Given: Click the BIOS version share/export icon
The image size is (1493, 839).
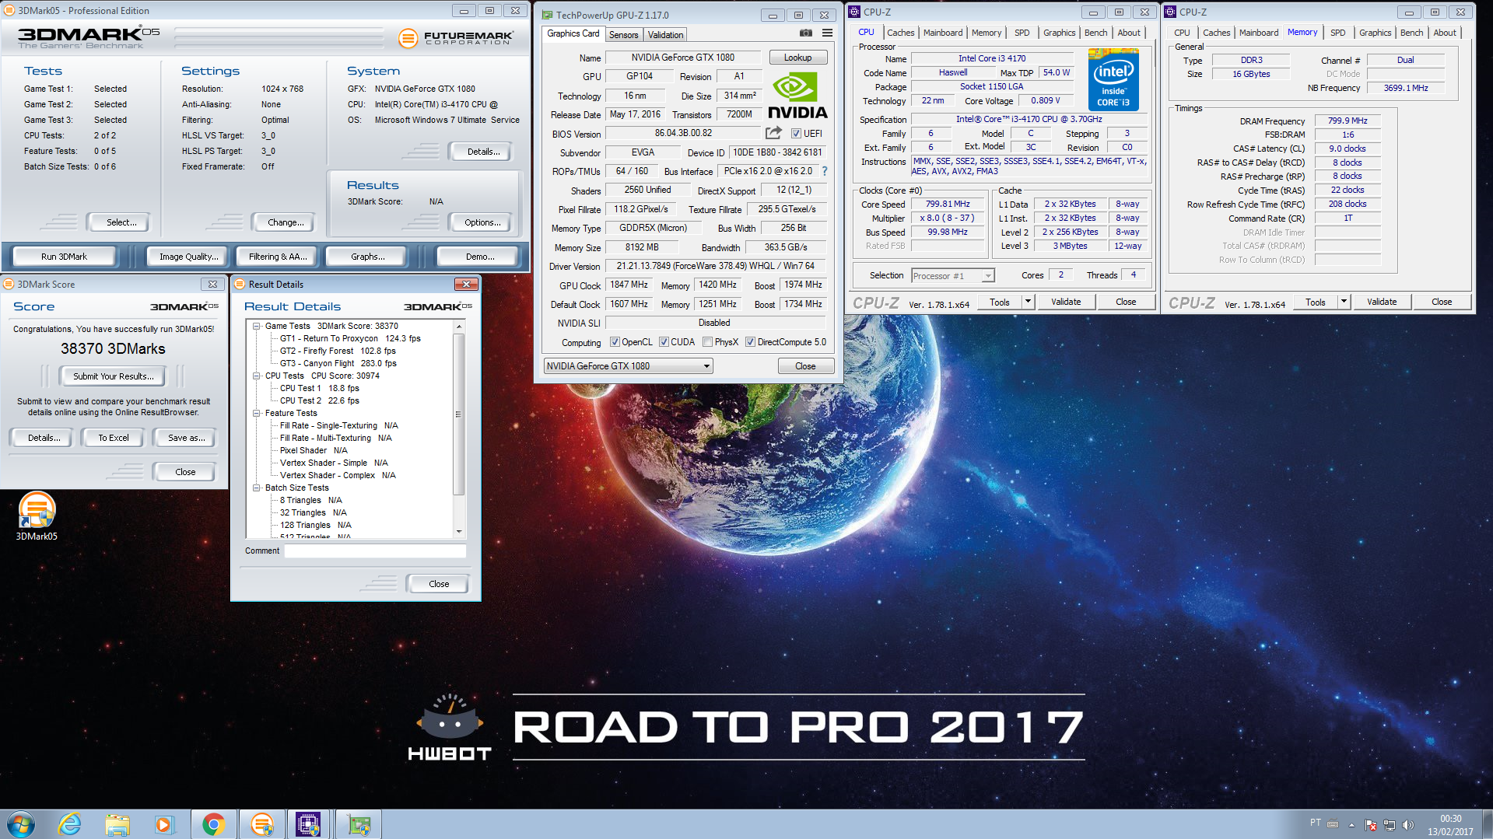Looking at the screenshot, I should pyautogui.click(x=773, y=133).
